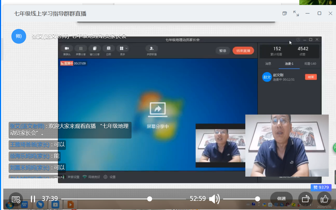
Task: Open the chat list icon beside pause
Action: (x=16, y=199)
